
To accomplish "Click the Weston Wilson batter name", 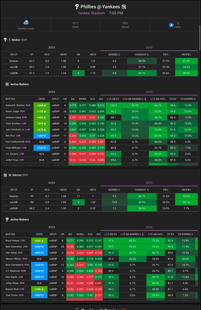I will [13, 259].
